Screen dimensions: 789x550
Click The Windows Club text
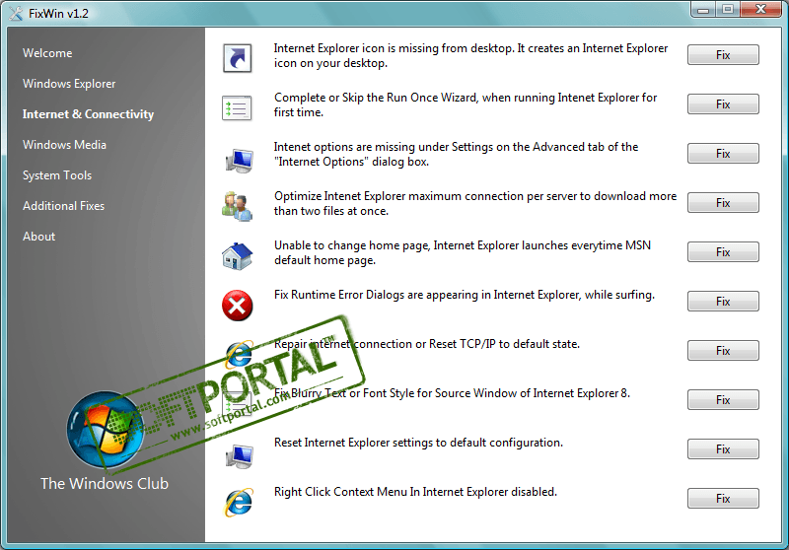105,484
